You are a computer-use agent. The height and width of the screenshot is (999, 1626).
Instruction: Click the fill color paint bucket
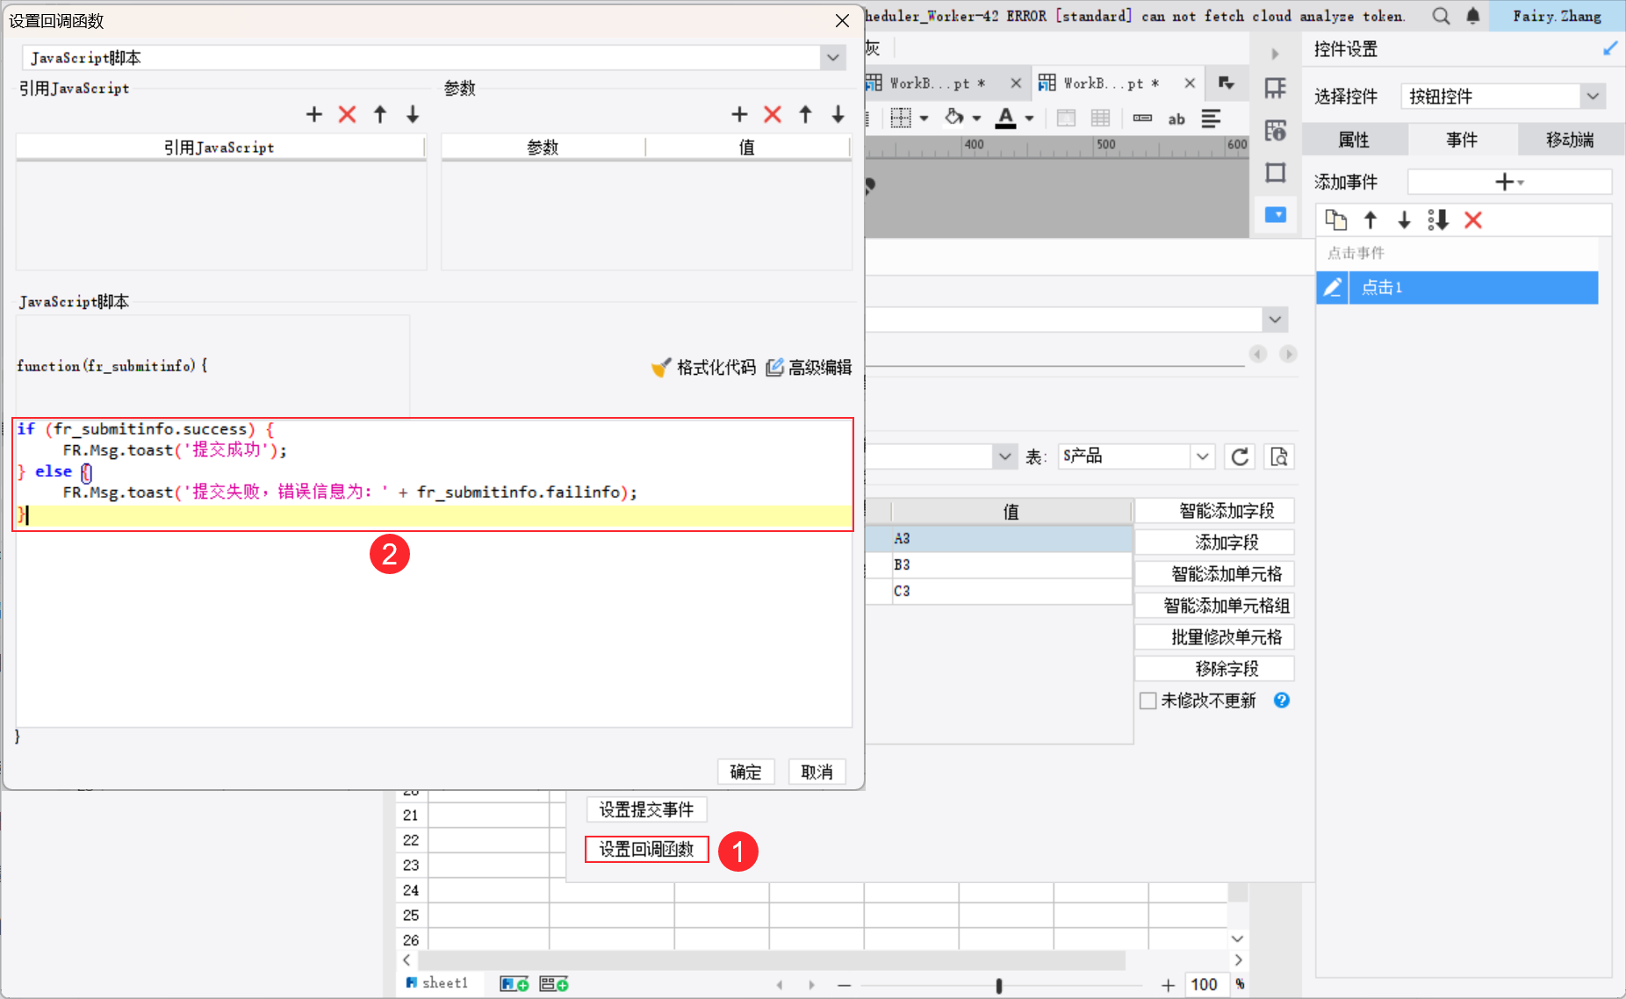954,118
